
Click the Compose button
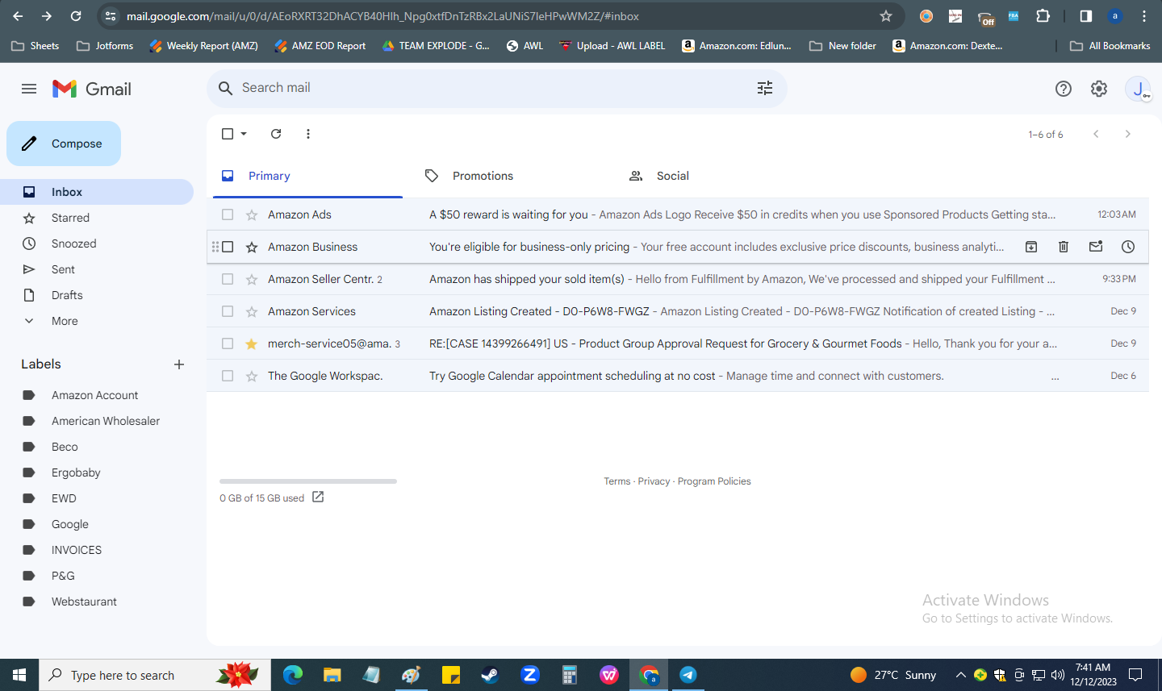[x=64, y=144]
